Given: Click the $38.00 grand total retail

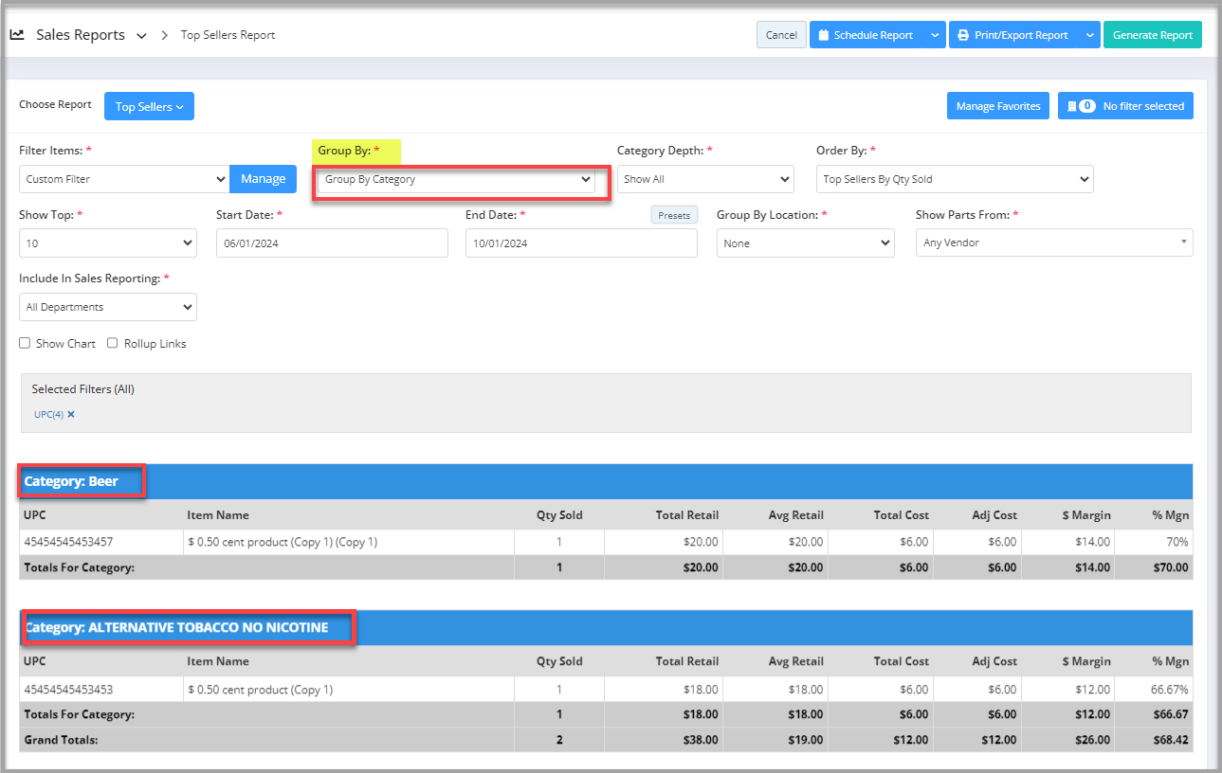Looking at the screenshot, I should 701,739.
